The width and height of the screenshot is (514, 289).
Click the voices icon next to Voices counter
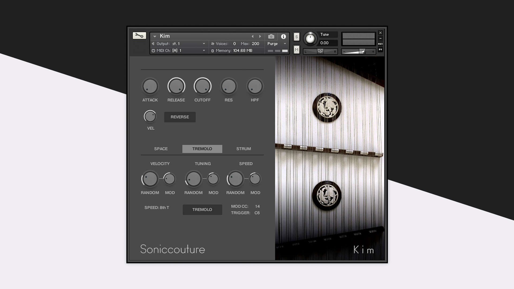[x=213, y=43]
